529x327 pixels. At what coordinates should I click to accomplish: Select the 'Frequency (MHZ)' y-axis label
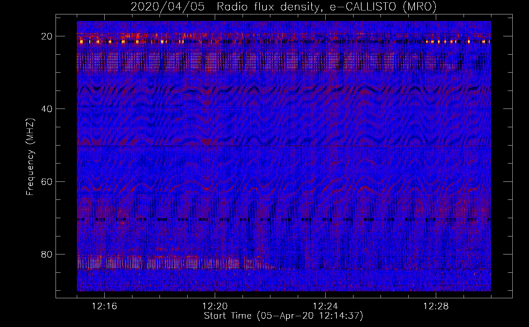(30, 157)
